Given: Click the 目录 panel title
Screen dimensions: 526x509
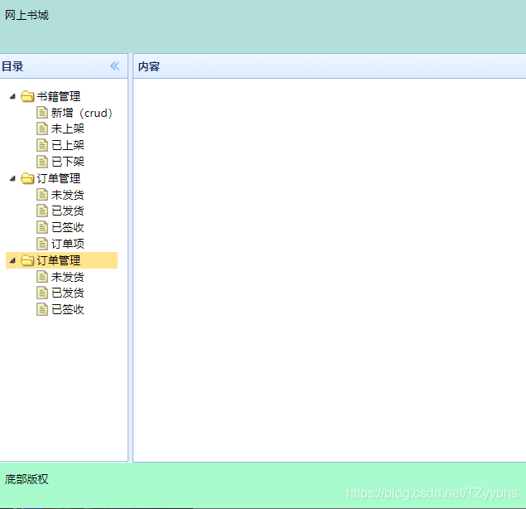Looking at the screenshot, I should pos(12,66).
